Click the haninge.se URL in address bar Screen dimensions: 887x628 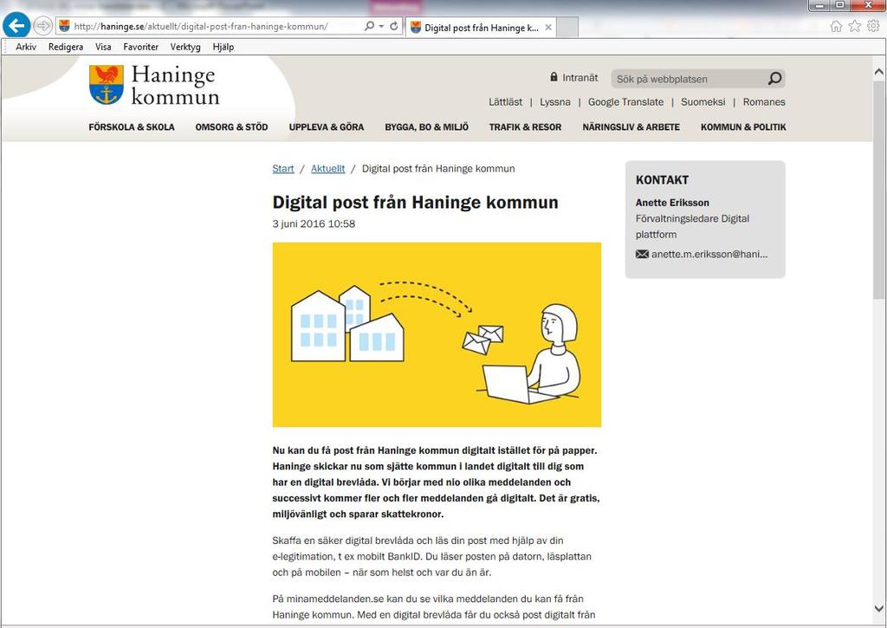click(201, 26)
